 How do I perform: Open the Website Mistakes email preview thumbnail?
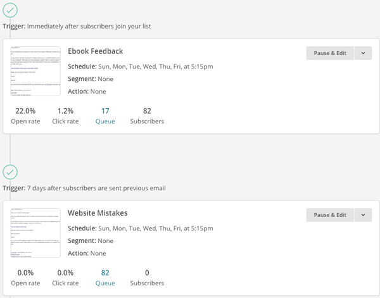(35, 233)
